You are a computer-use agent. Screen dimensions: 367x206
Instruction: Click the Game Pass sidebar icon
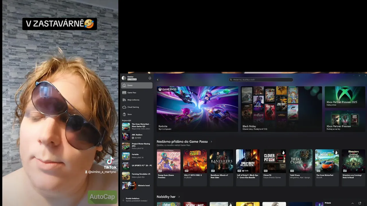pos(124,93)
